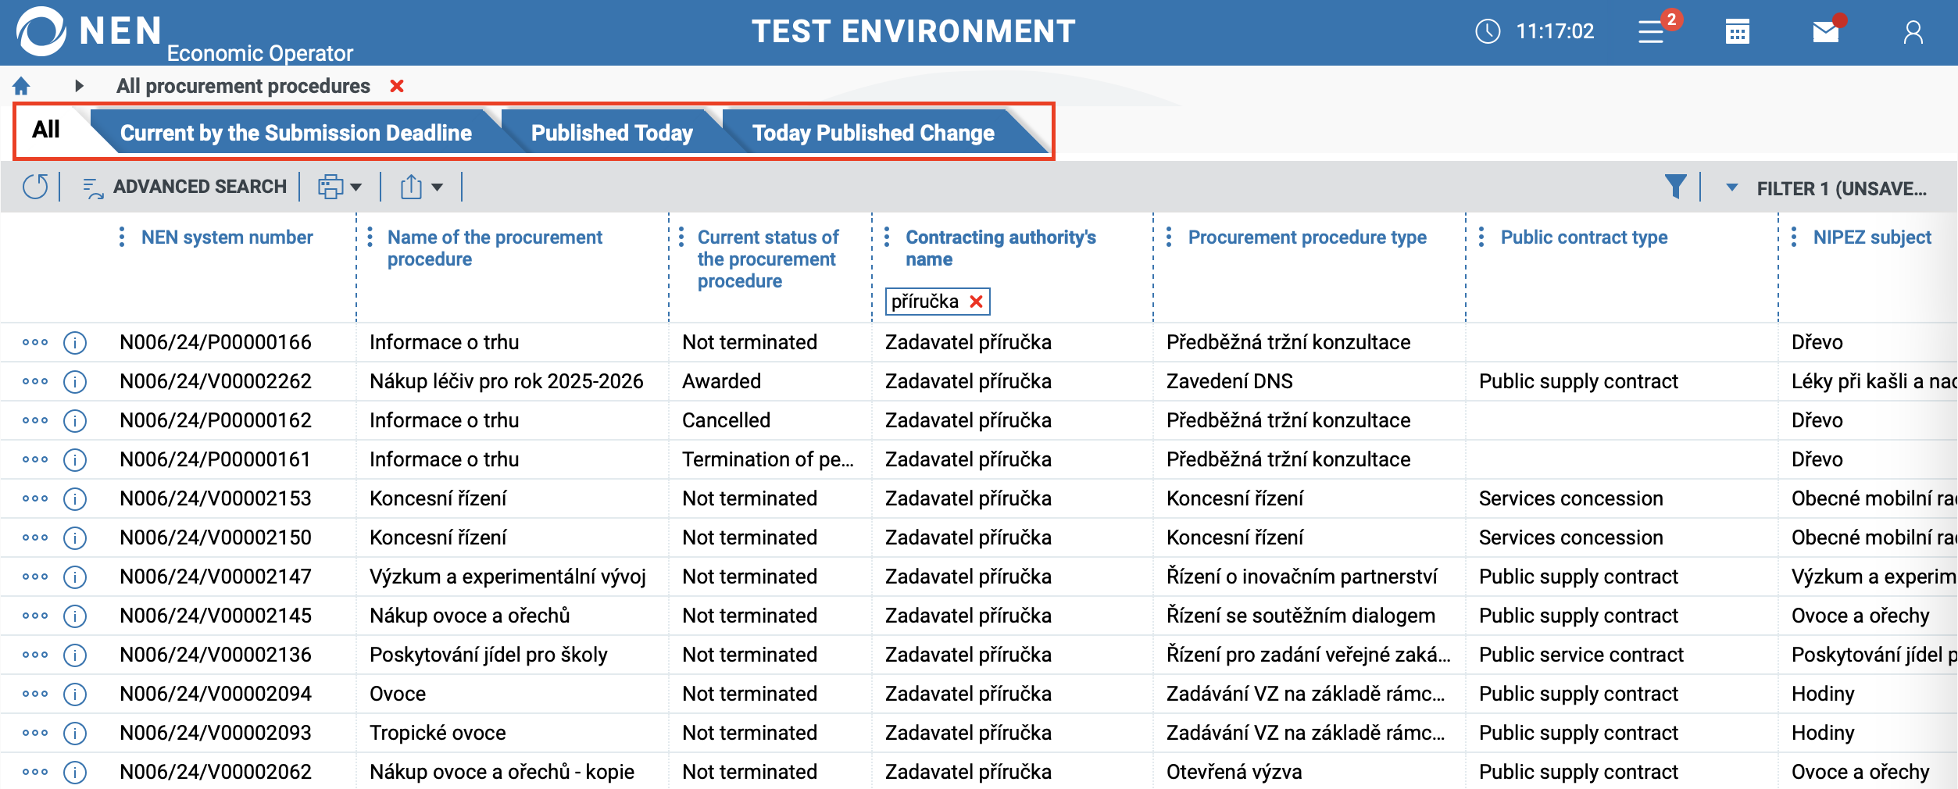Switch to Published Today tab

[612, 133]
